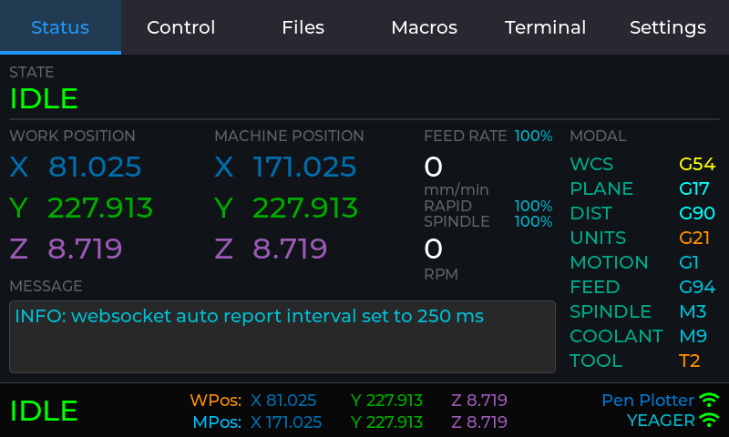The image size is (729, 437).
Task: Select the Macros tab
Action: coord(424,27)
